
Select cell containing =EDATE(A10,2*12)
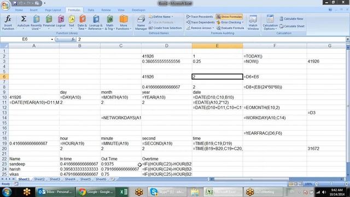218,102
